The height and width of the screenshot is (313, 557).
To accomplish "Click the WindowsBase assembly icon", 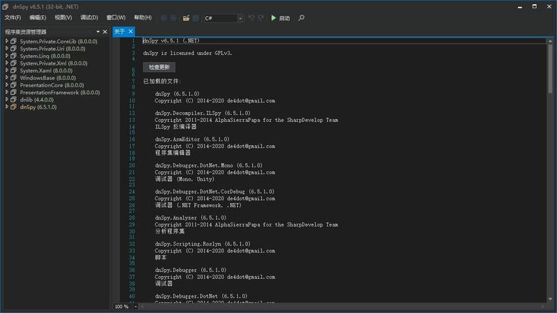I will tap(13, 77).
